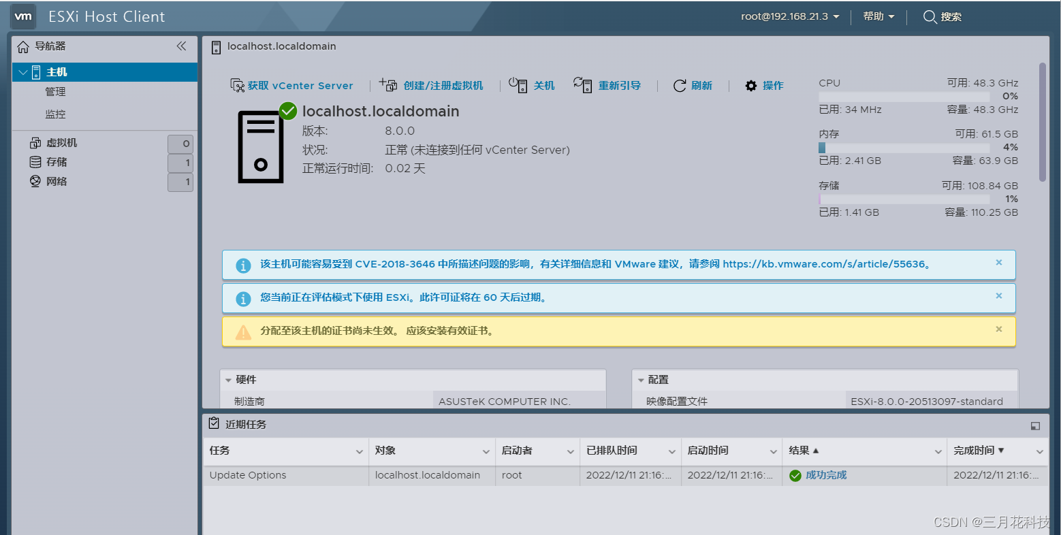1061x535 pixels.
Task: Maximize the Recent tasks panel
Action: click(x=1035, y=426)
